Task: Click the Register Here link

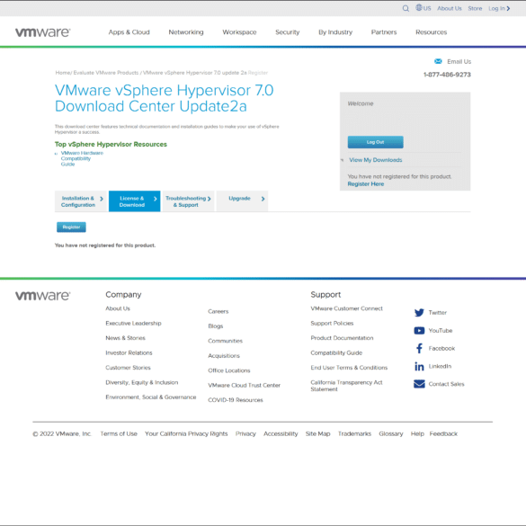Action: tap(366, 183)
